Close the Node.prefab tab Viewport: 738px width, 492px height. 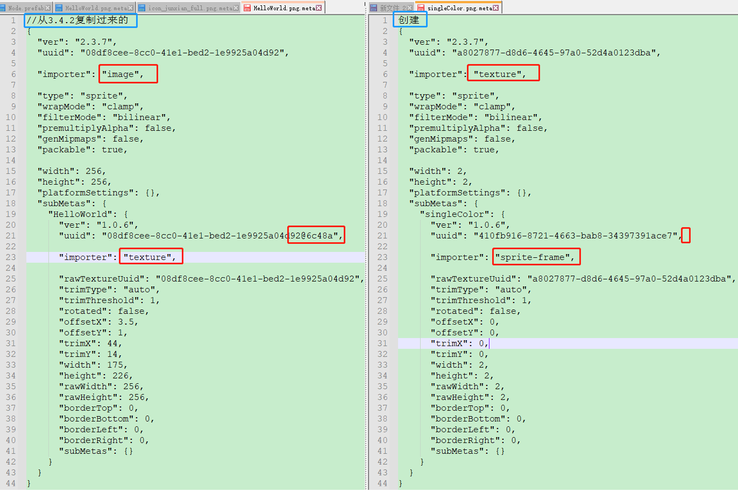tap(48, 8)
